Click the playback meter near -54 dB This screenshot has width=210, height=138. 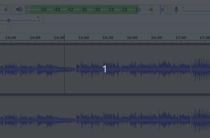(43, 9)
